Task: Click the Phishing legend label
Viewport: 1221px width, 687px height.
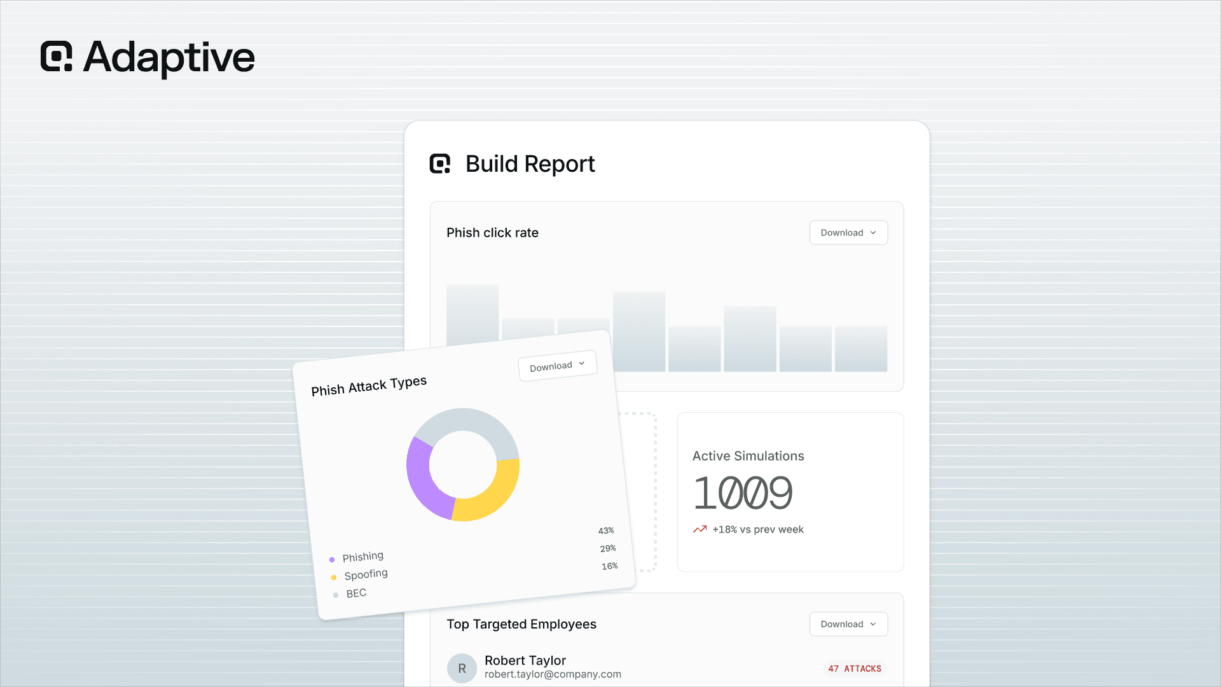Action: (363, 557)
